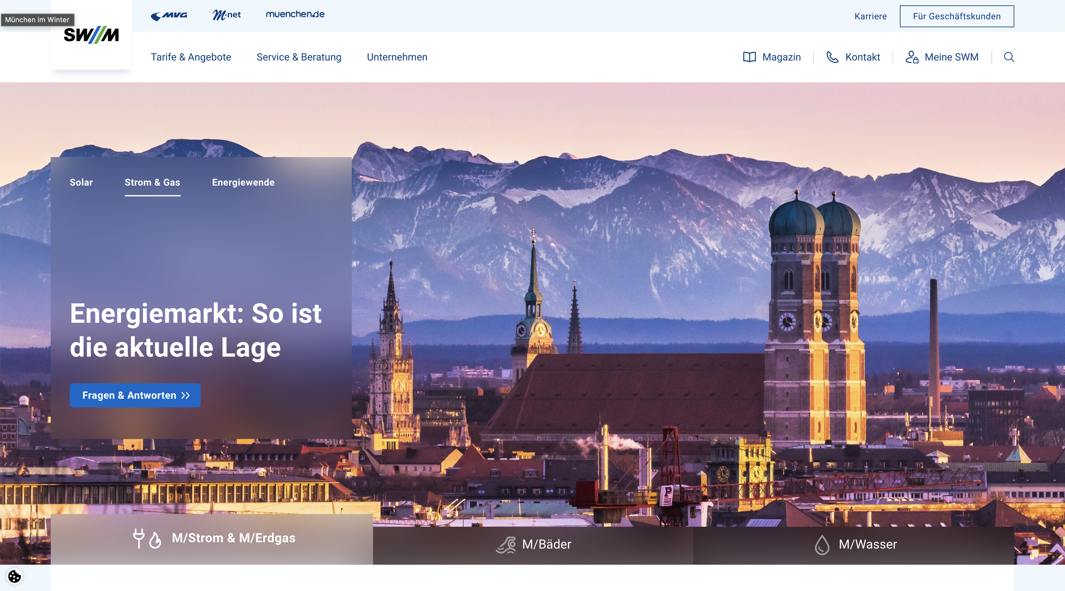Click the plug and flame icon
This screenshot has height=591, width=1065.
pyautogui.click(x=147, y=538)
